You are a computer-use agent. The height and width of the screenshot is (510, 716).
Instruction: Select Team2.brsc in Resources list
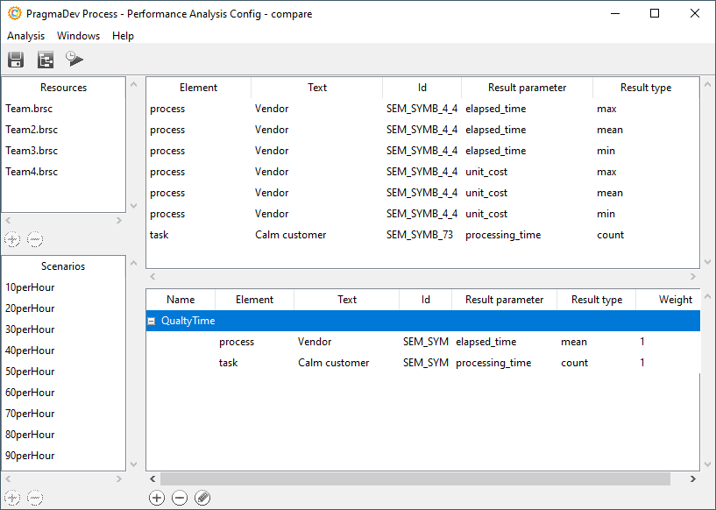(x=32, y=130)
